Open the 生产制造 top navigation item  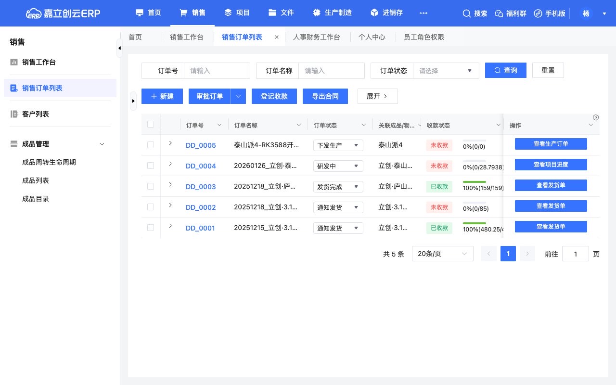332,13
